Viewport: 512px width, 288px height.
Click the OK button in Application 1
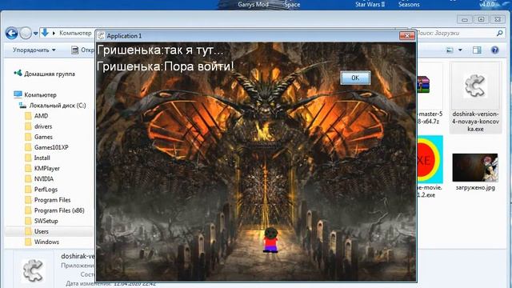click(355, 78)
